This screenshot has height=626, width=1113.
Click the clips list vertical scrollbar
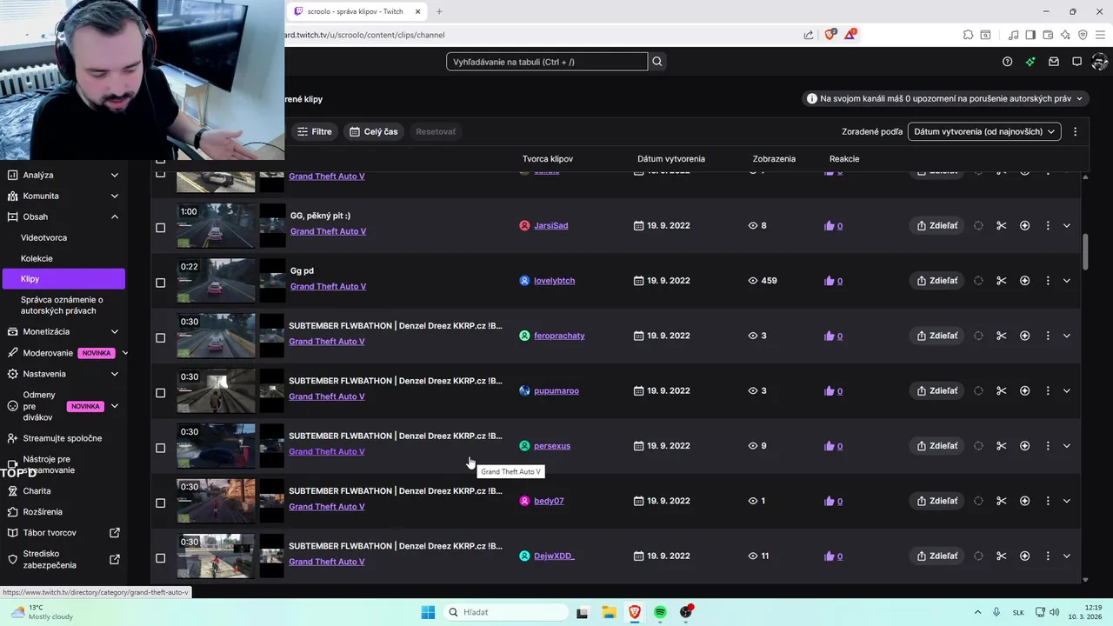click(1085, 251)
